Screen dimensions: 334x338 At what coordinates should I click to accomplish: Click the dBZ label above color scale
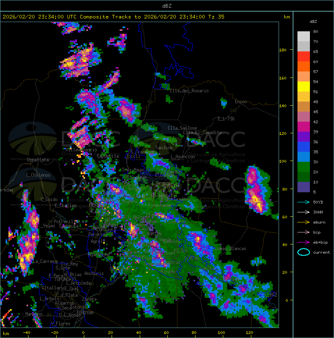tap(313, 22)
